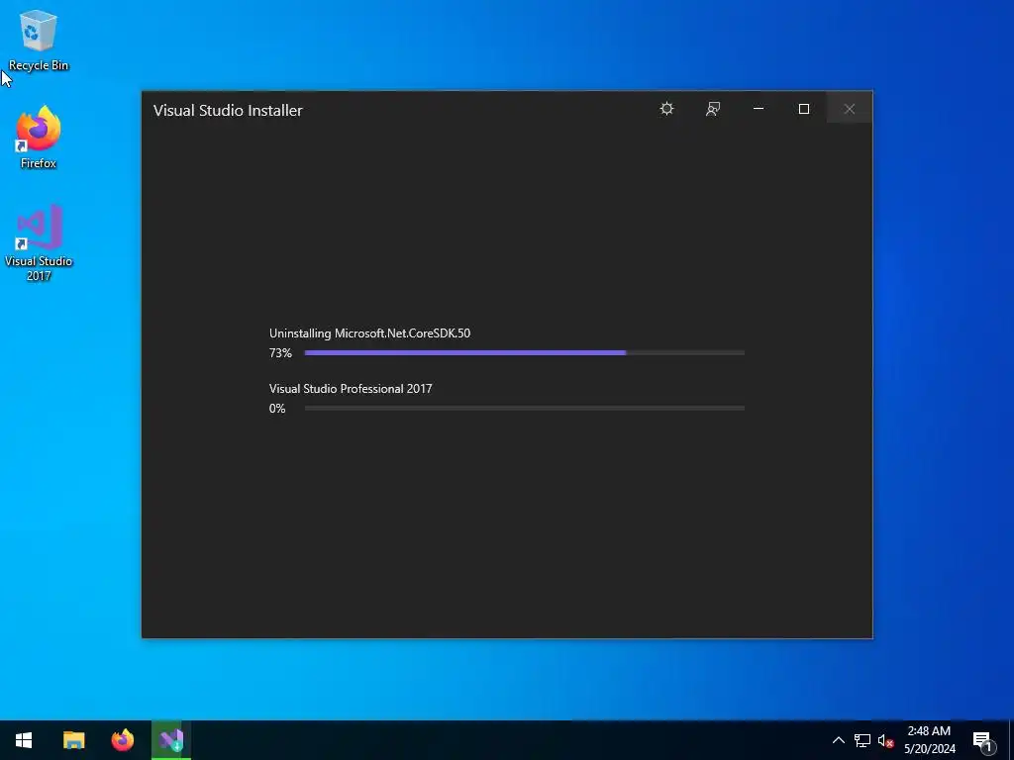Show hidden system tray icons
This screenshot has height=760, width=1014.
click(x=838, y=740)
